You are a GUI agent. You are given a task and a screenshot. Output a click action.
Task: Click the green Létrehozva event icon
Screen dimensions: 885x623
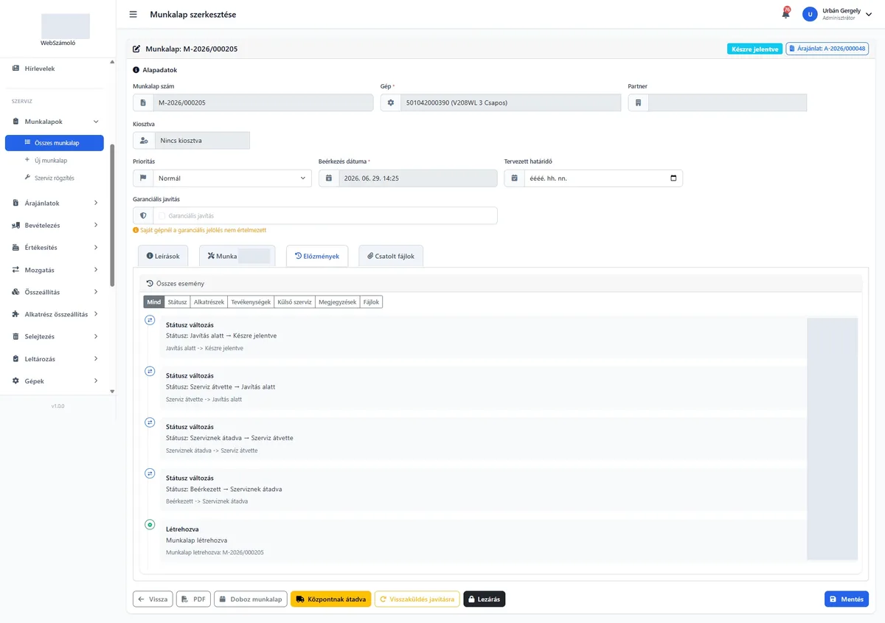click(150, 524)
